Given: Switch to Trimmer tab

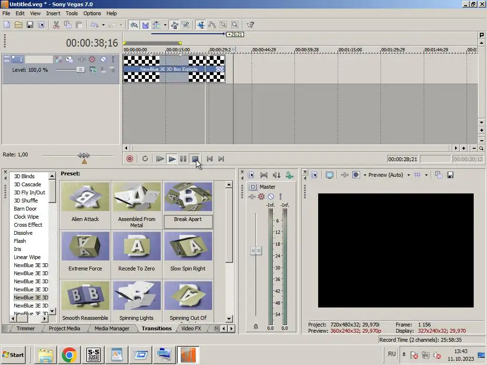Looking at the screenshot, I should click(x=26, y=328).
